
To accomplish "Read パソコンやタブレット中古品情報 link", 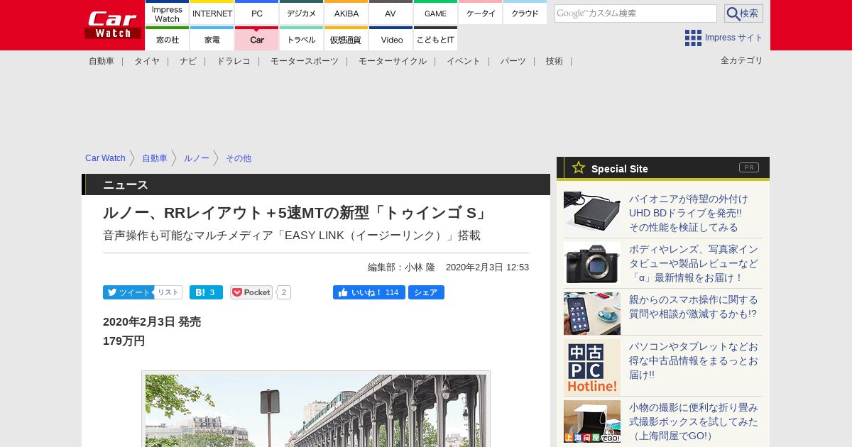I will pos(694,360).
